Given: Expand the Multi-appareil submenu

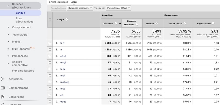Looking at the screenshot, I should pyautogui.click(x=8, y=49).
